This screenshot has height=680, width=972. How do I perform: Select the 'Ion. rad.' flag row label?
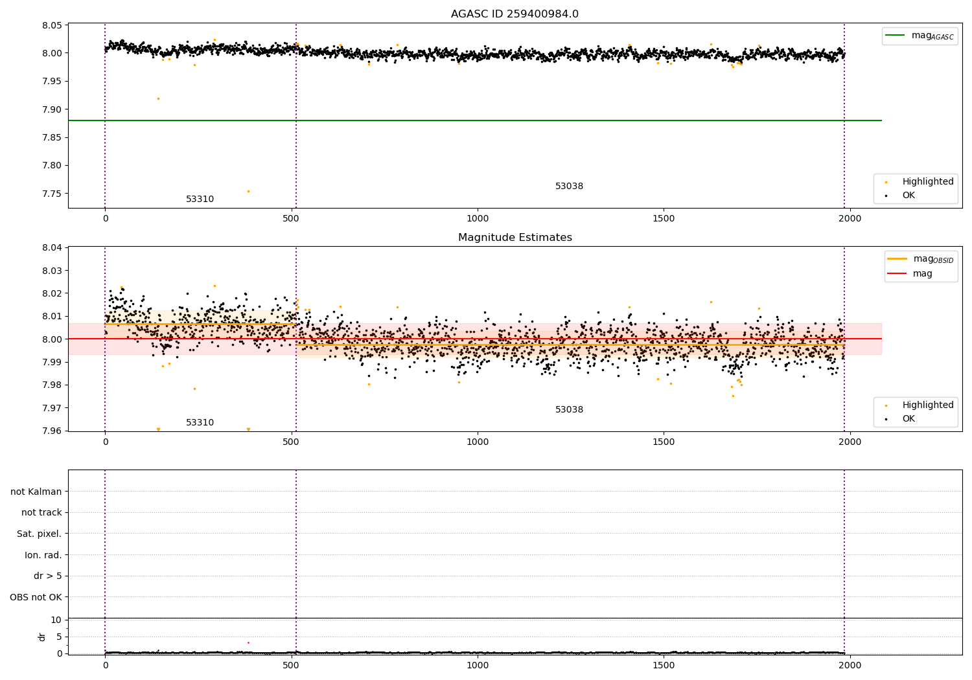(x=43, y=555)
